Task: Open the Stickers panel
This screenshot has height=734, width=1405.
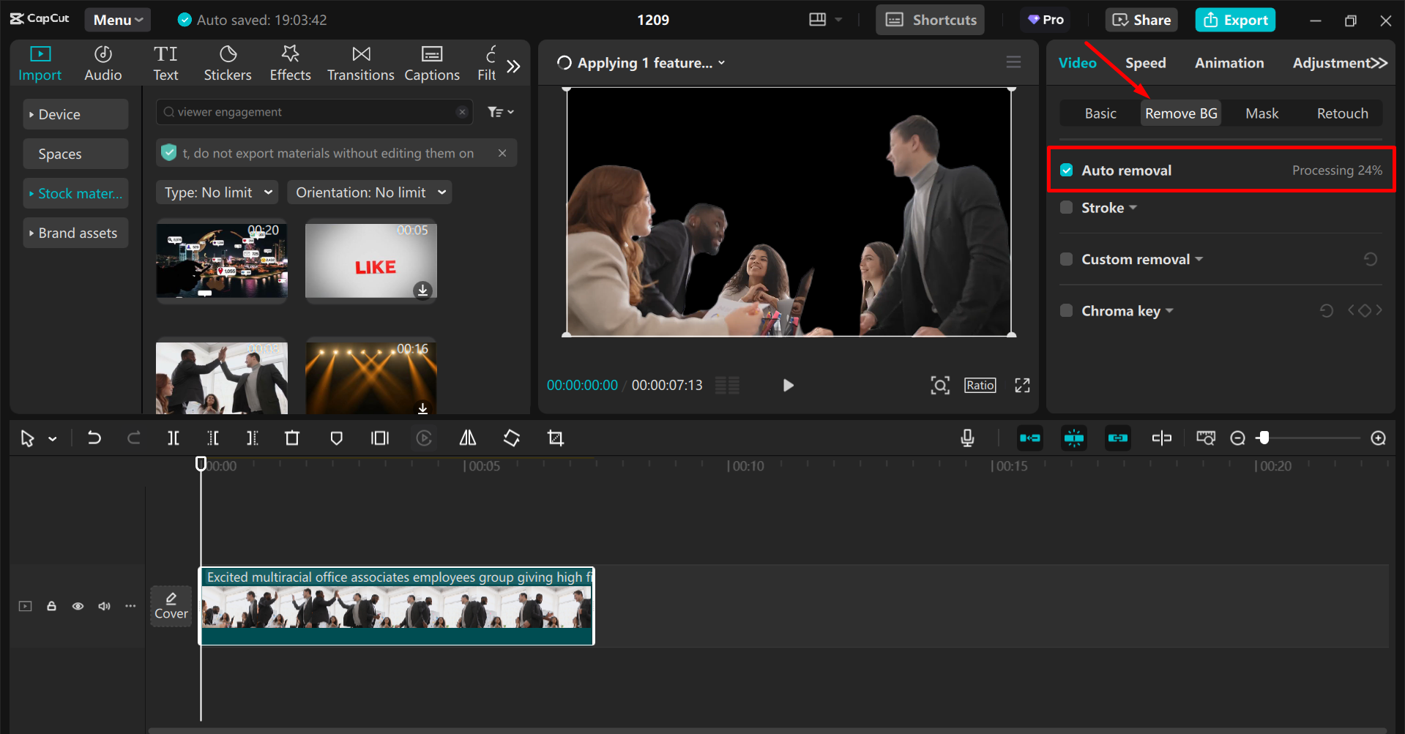Action: [228, 63]
